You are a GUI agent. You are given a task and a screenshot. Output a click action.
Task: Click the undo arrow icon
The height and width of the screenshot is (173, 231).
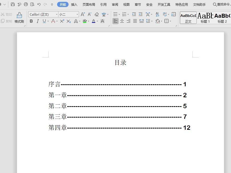[39, 4]
